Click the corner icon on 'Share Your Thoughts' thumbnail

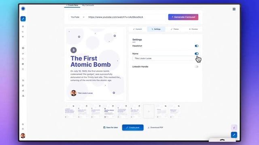click(x=179, y=106)
